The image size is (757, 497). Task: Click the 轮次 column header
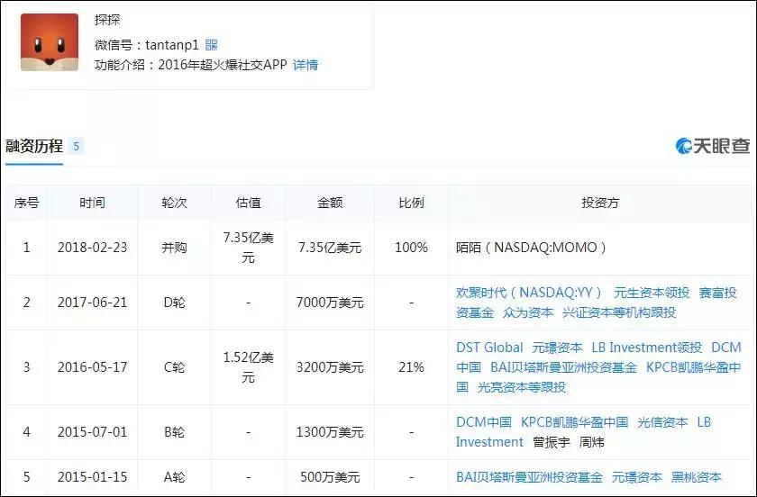(174, 203)
